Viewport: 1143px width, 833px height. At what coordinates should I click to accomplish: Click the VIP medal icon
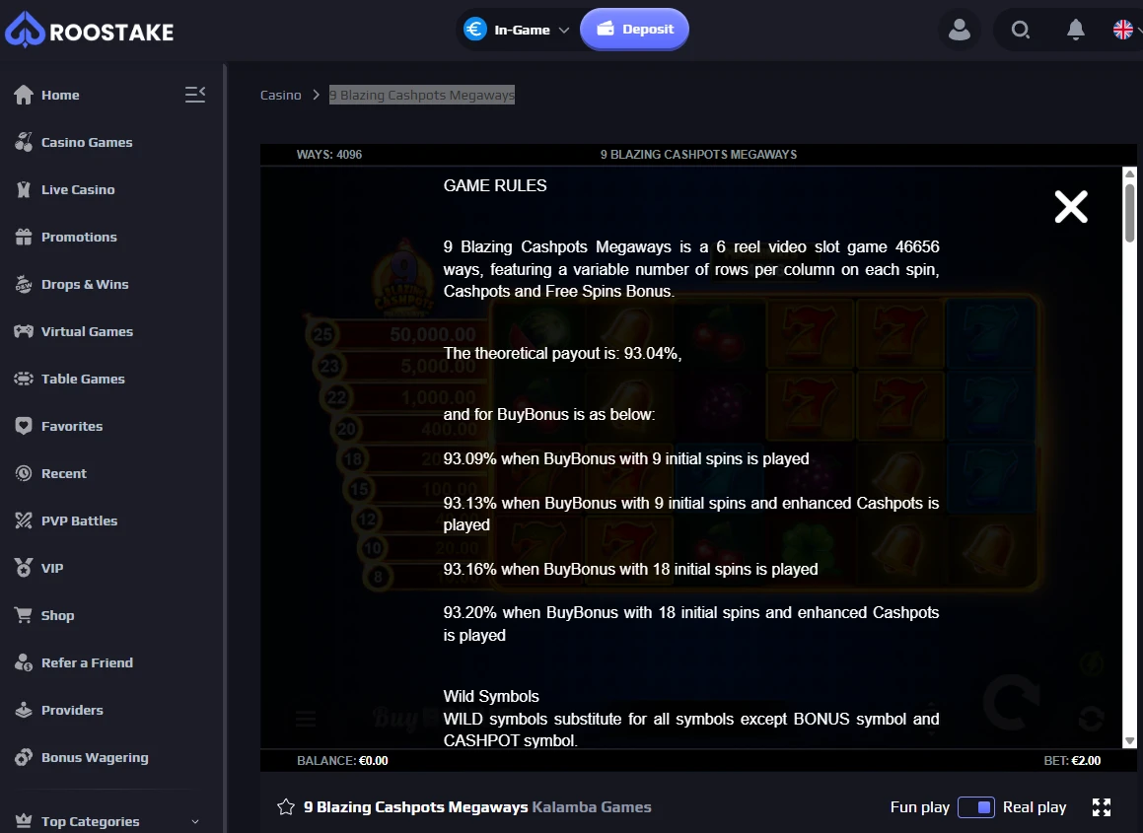point(24,568)
